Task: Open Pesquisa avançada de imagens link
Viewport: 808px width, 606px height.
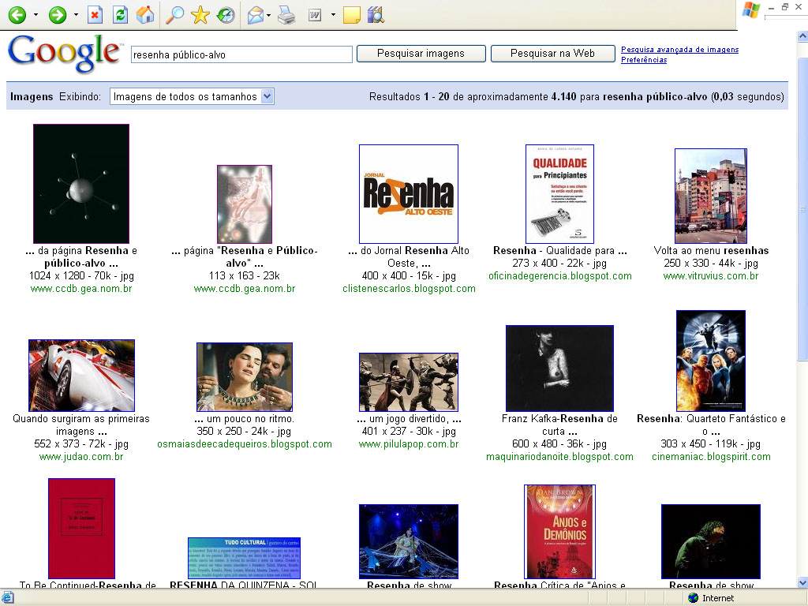Action: coord(679,50)
